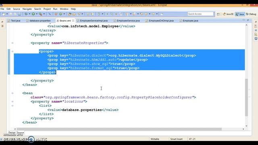Click the Save All toolbar icon

15,14
